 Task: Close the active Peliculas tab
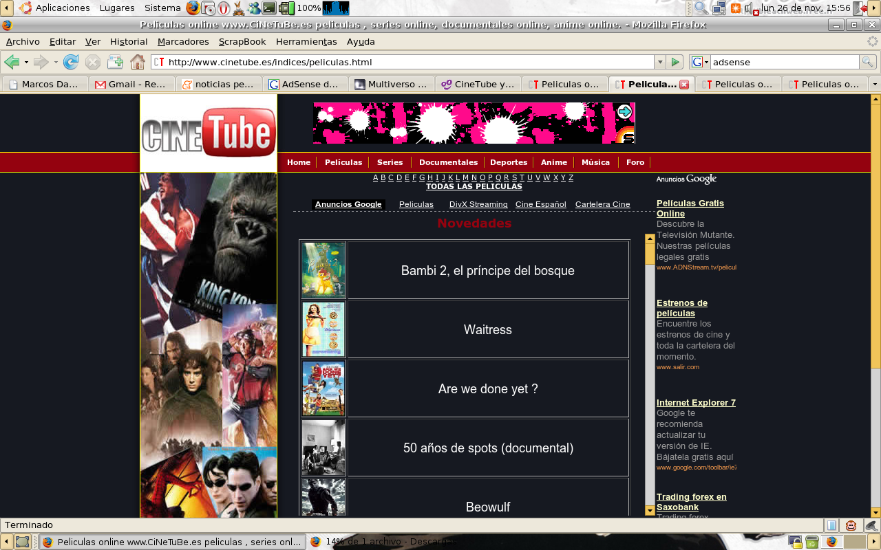tap(684, 85)
